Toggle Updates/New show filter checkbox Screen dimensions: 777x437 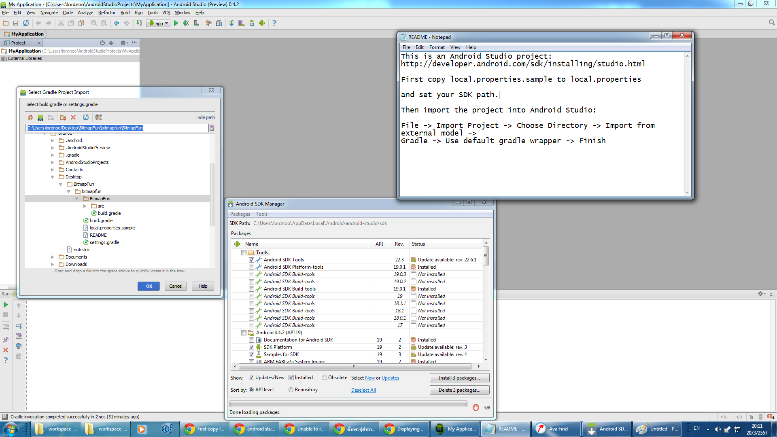251,378
